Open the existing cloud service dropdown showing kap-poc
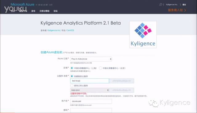 click(90, 90)
